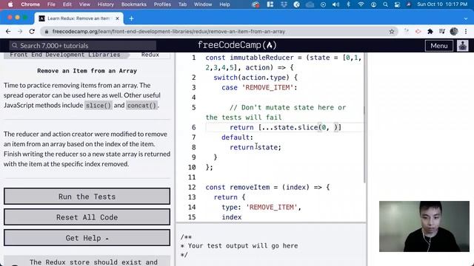Open the freeCodeCamp Menu button
Screen dimensions: 474x266
[439, 46]
